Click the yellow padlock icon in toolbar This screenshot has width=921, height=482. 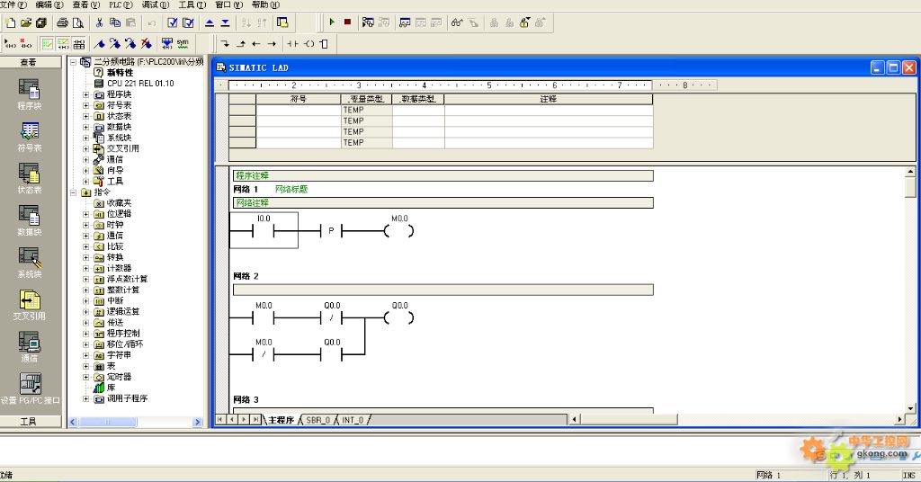coord(524,22)
